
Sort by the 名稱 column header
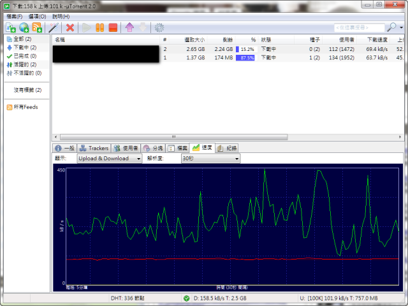tap(106, 40)
